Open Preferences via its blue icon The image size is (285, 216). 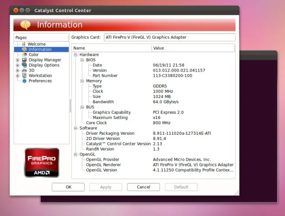[25, 81]
